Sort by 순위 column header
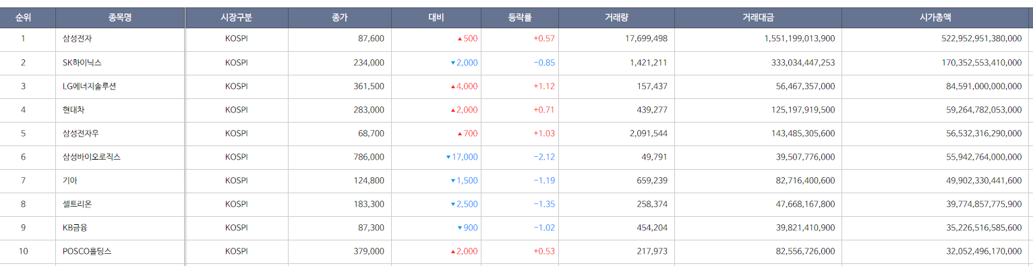1033x266 pixels. [x=23, y=18]
